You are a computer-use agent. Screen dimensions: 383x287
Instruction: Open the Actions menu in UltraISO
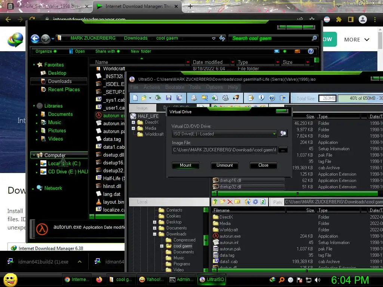(152, 87)
